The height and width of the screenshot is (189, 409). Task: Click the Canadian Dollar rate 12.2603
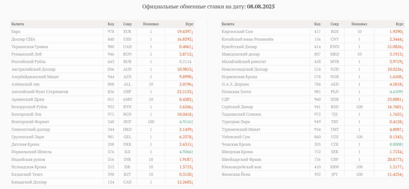(x=185, y=182)
